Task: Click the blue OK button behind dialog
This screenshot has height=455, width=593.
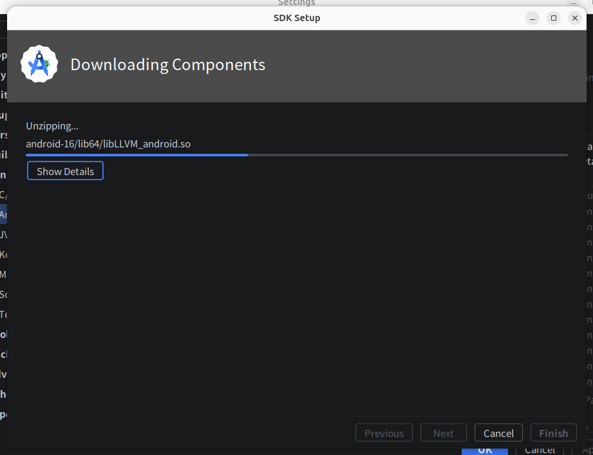Action: [x=485, y=450]
